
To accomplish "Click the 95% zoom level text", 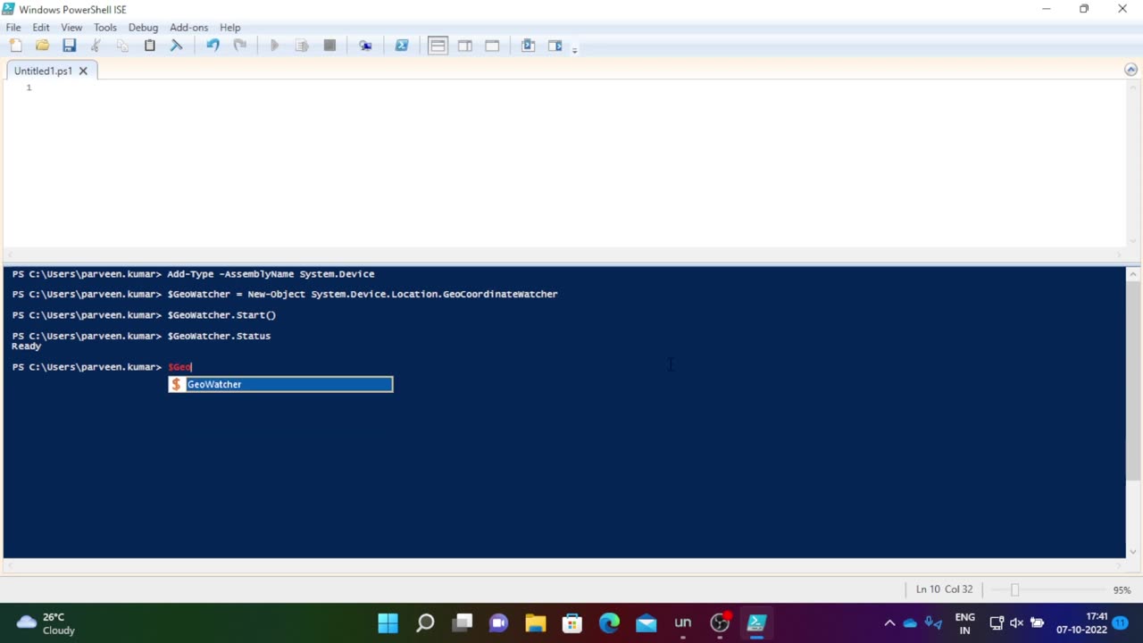I will [1122, 590].
